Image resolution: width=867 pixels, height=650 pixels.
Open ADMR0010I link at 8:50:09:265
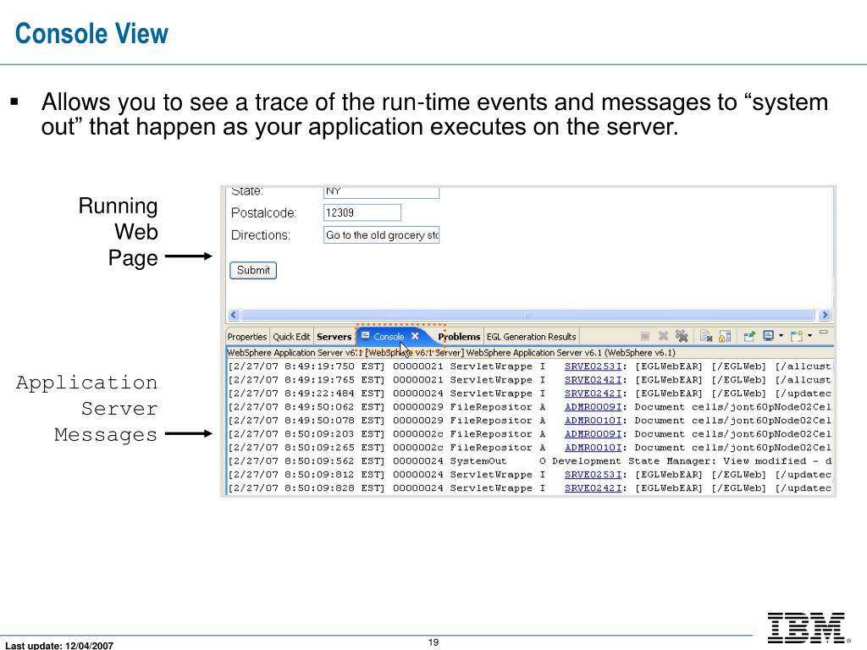593,448
